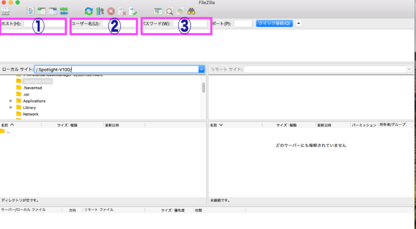Click the 所有者/グループ column header
Screen dimensions: 416x229
393,125
